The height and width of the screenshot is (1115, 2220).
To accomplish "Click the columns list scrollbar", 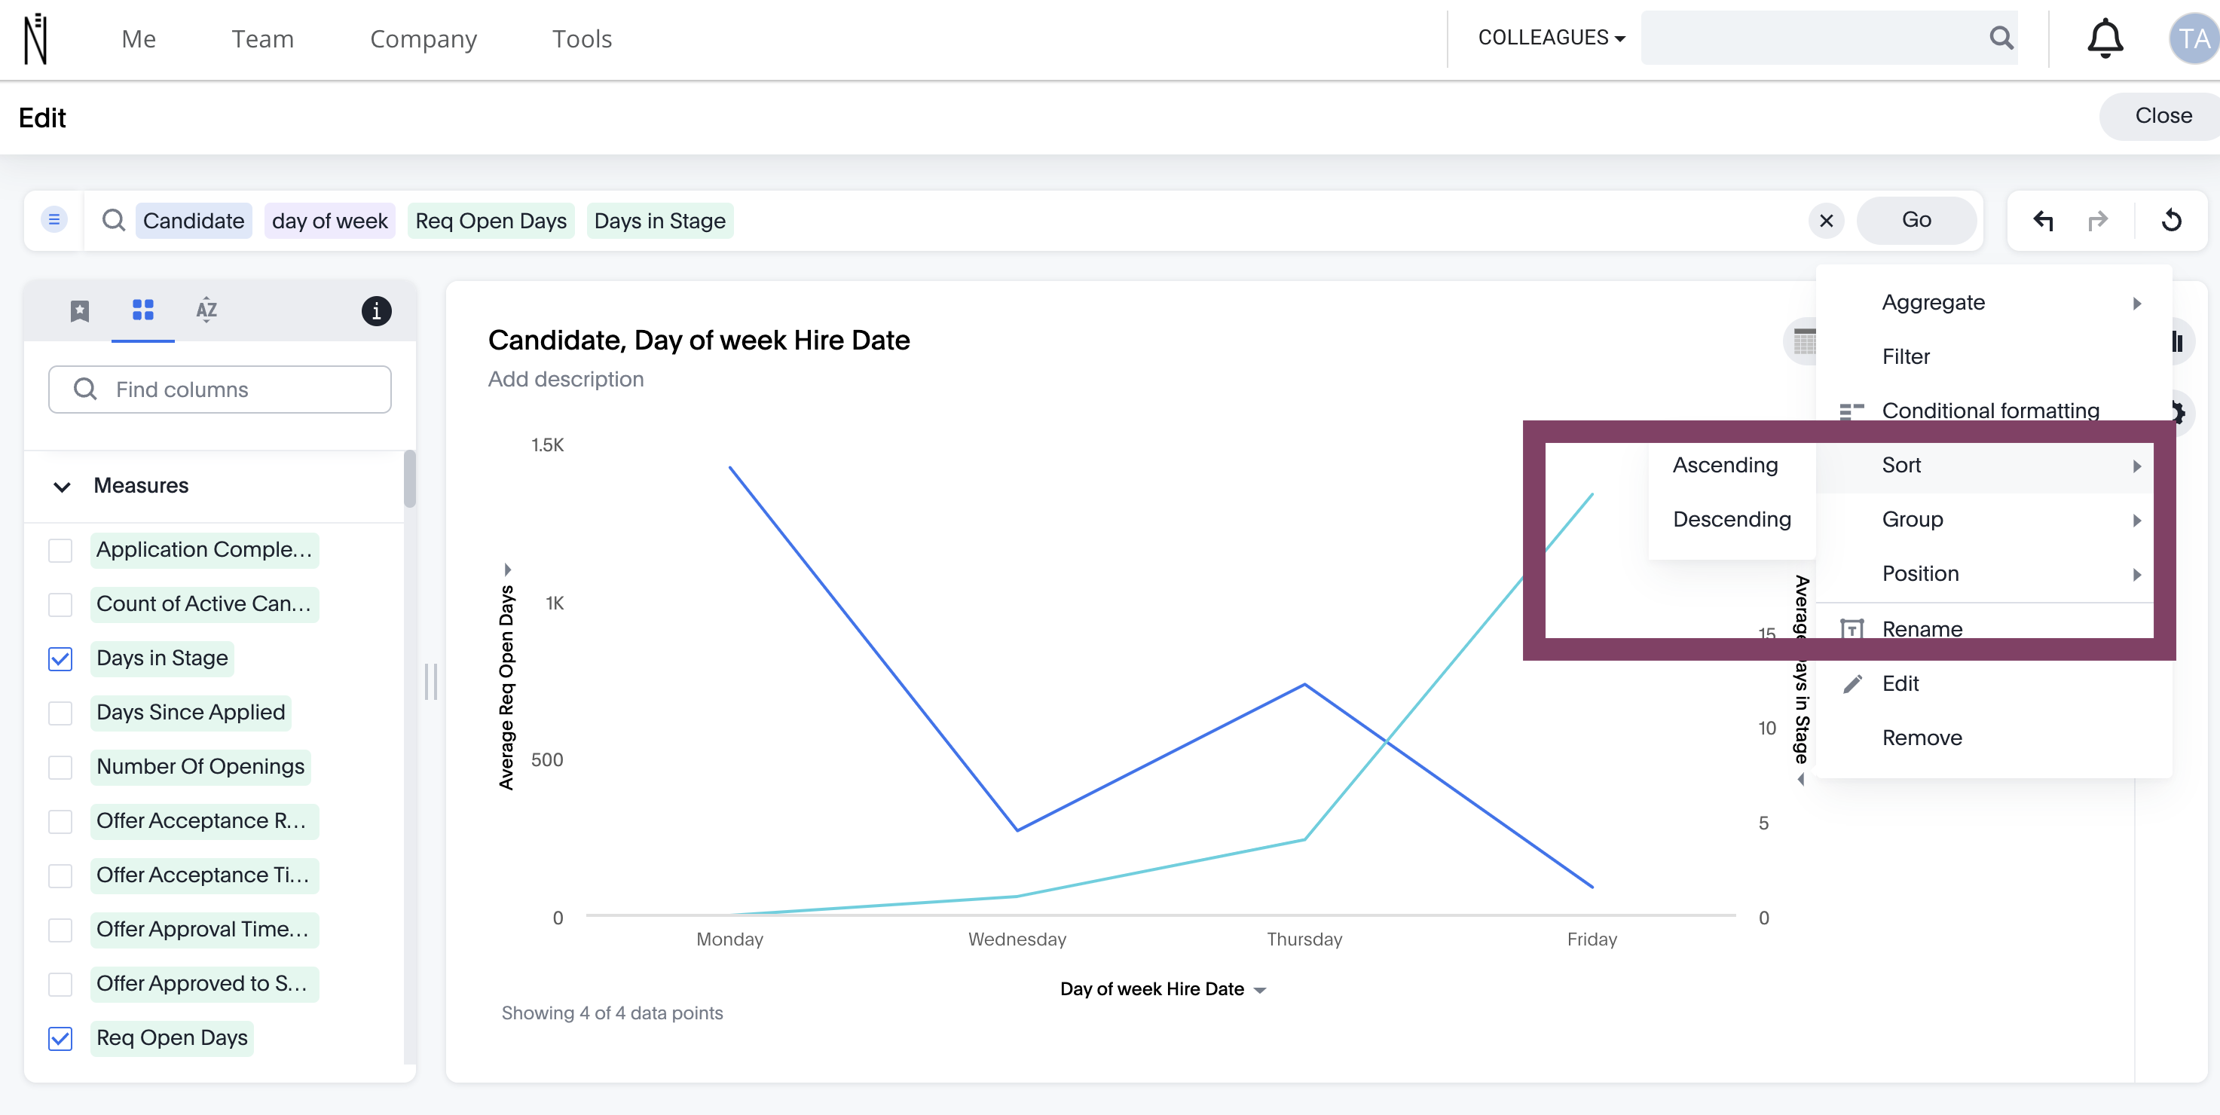I will (x=409, y=479).
